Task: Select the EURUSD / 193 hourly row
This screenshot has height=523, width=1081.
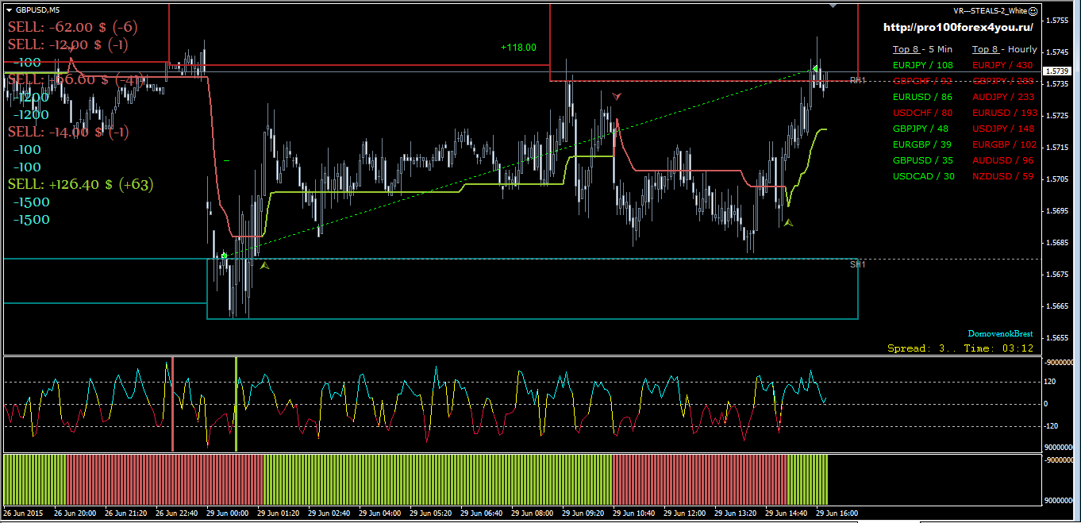Action: (x=1005, y=113)
